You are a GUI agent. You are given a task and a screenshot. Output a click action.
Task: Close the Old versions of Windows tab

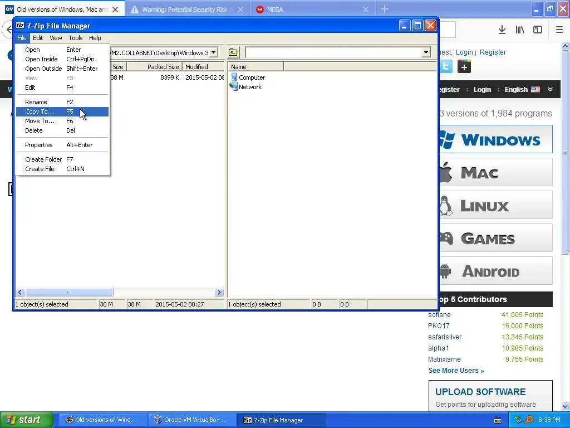tap(115, 9)
